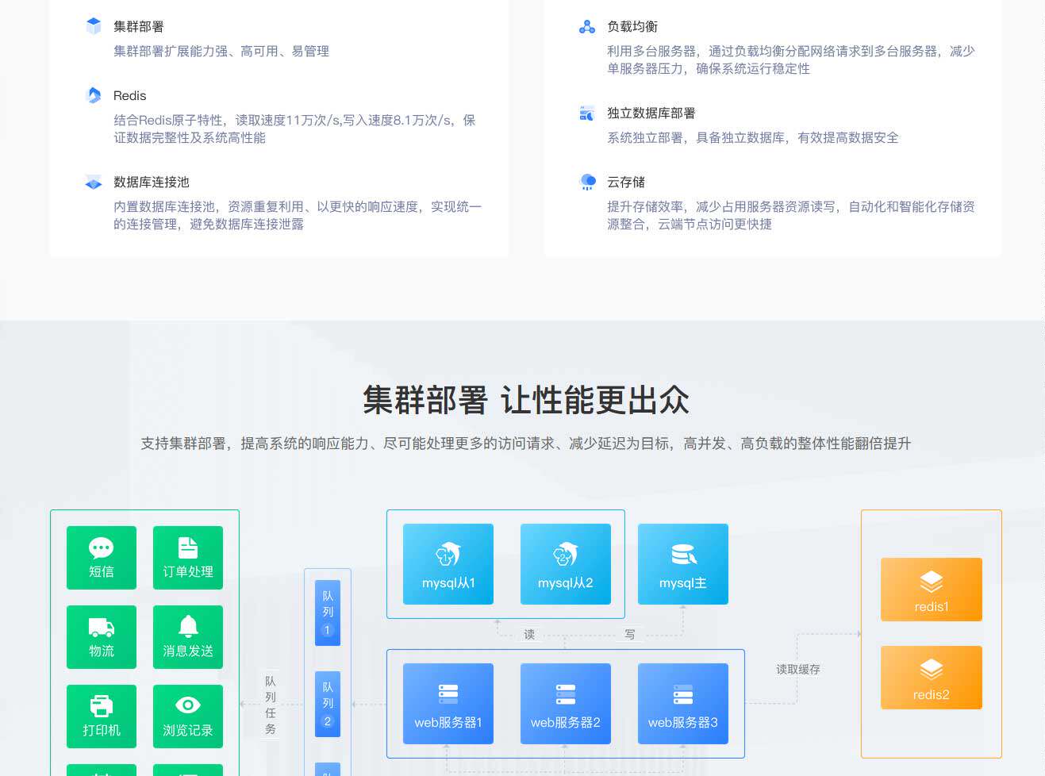Image resolution: width=1045 pixels, height=776 pixels.
Task: Click the 独立数据库部署 icon
Action: coord(587,113)
